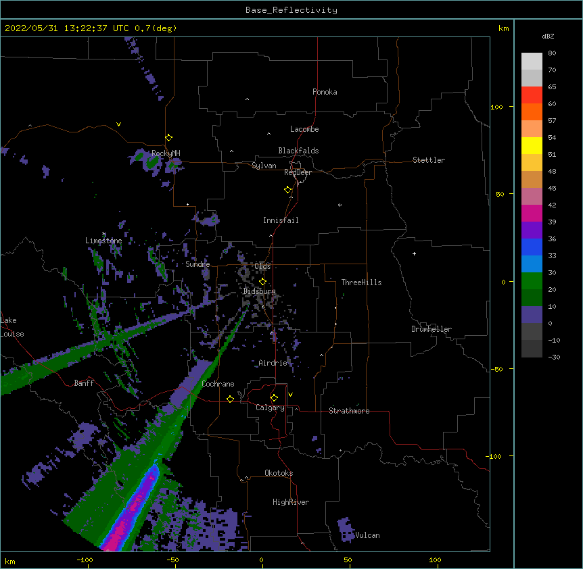Pick the purple 39 dBZ legend swatch
The image size is (583, 569).
[532, 230]
